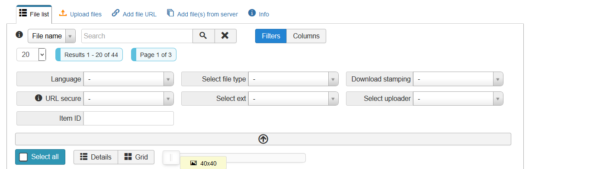609x169 pixels.
Task: Click the copy pages server icon
Action: coord(170,13)
